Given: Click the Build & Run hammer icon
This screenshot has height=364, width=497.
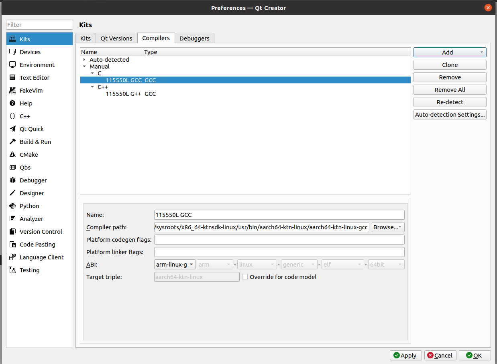Looking at the screenshot, I should pos(12,142).
